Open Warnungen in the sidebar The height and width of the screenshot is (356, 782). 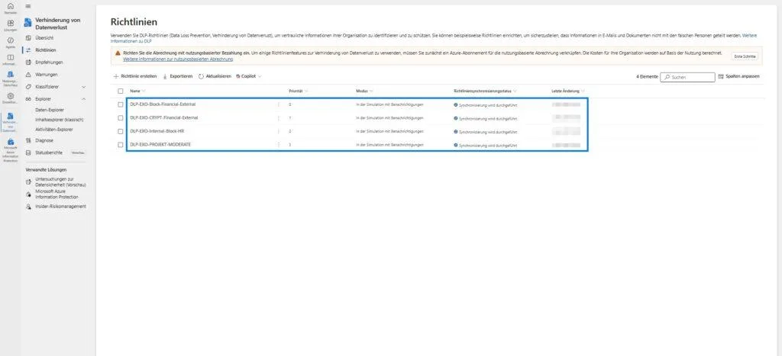click(46, 75)
